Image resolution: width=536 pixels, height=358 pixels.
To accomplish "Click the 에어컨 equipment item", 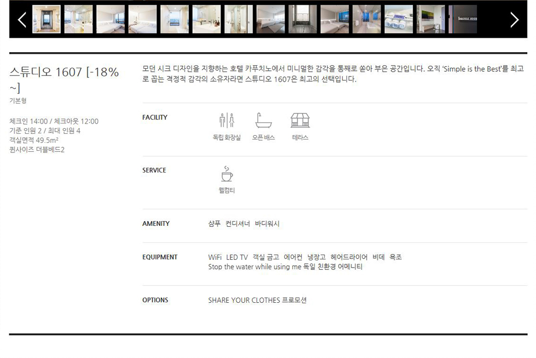I will 293,257.
